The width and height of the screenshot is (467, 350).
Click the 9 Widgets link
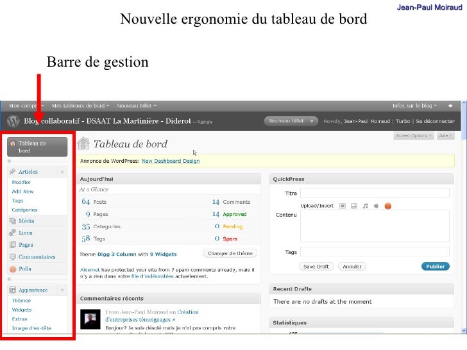pos(163,254)
